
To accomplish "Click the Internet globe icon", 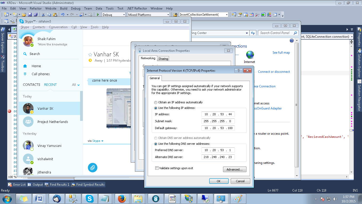I will tap(250, 55).
